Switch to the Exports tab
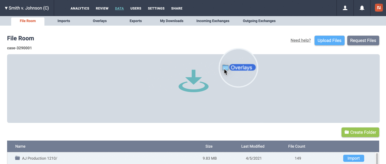Viewport: 386px width, 164px height. pos(136,21)
